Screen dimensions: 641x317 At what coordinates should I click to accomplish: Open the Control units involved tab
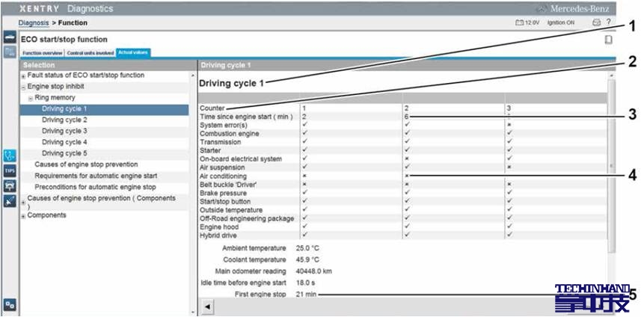[x=90, y=53]
